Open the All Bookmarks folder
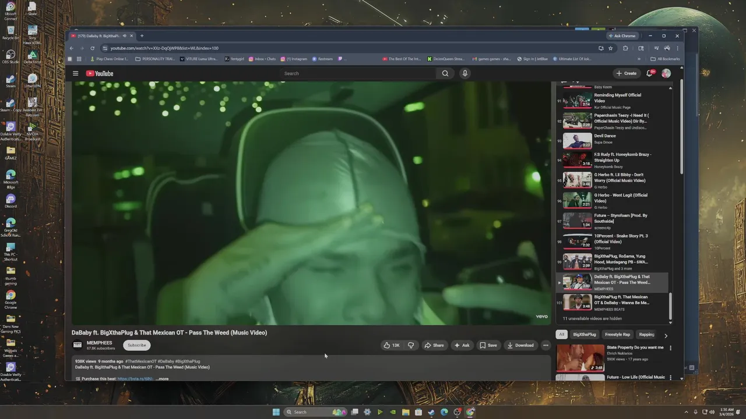746x419 pixels. (x=665, y=59)
